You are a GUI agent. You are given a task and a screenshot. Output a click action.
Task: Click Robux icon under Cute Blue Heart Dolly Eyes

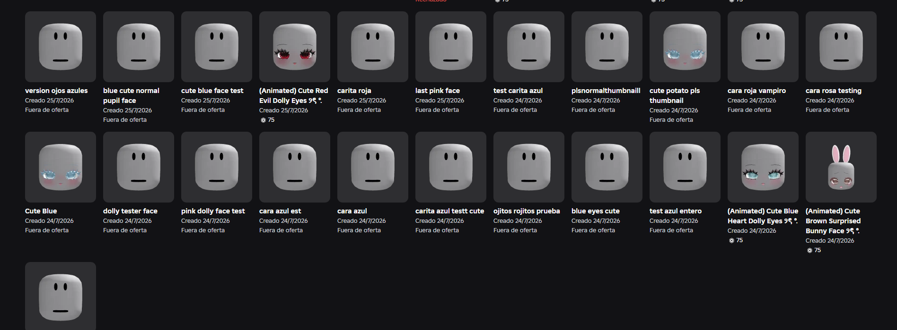coord(731,241)
